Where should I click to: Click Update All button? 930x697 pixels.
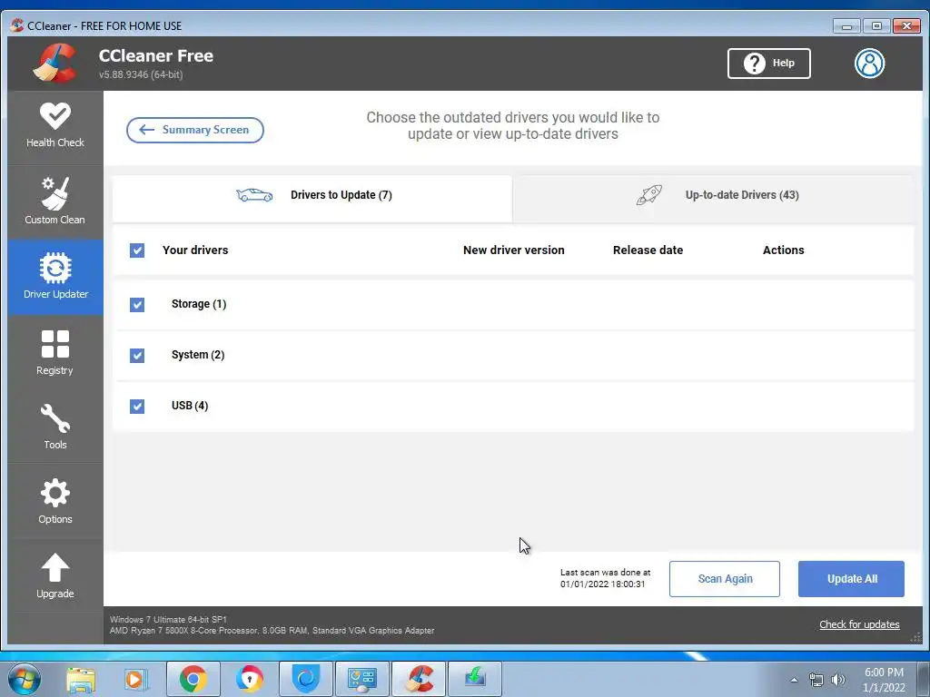pos(851,579)
